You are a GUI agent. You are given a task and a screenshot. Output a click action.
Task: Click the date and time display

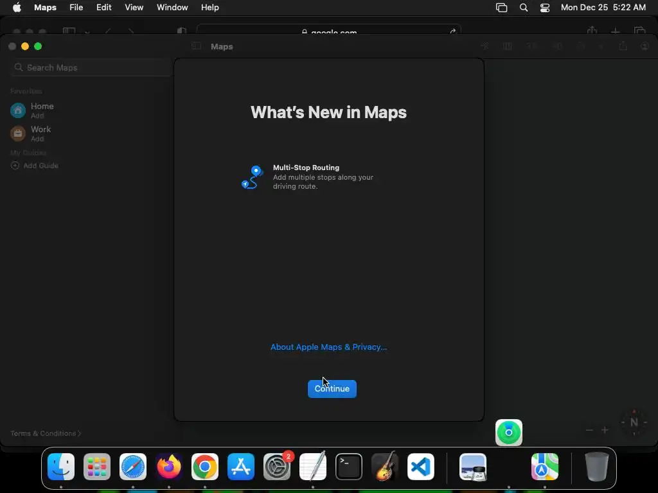tap(603, 8)
